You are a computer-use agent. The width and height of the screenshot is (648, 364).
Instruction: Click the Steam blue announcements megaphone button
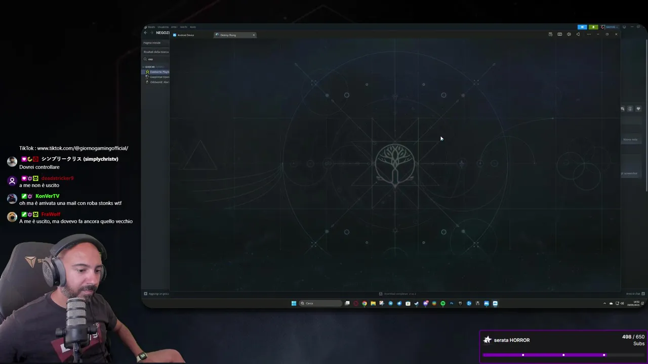coord(582,27)
